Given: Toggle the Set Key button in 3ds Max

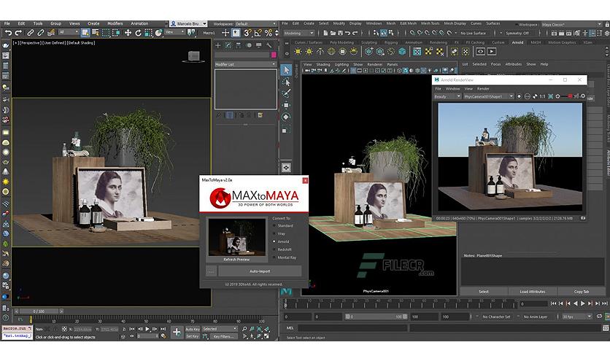Looking at the screenshot, I should 193,336.
